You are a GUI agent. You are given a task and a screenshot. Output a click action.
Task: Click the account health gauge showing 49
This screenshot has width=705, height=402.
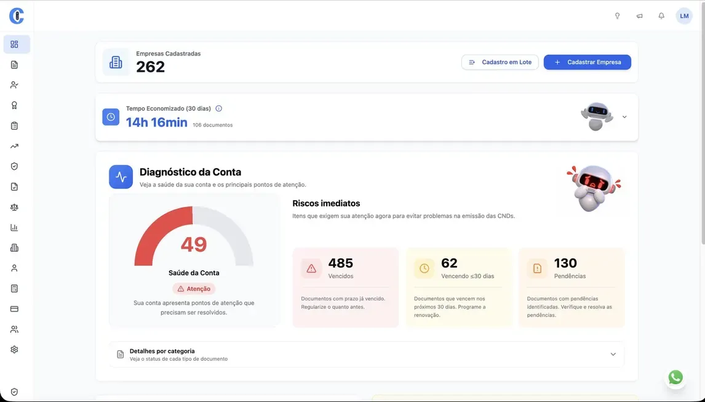pos(194,237)
